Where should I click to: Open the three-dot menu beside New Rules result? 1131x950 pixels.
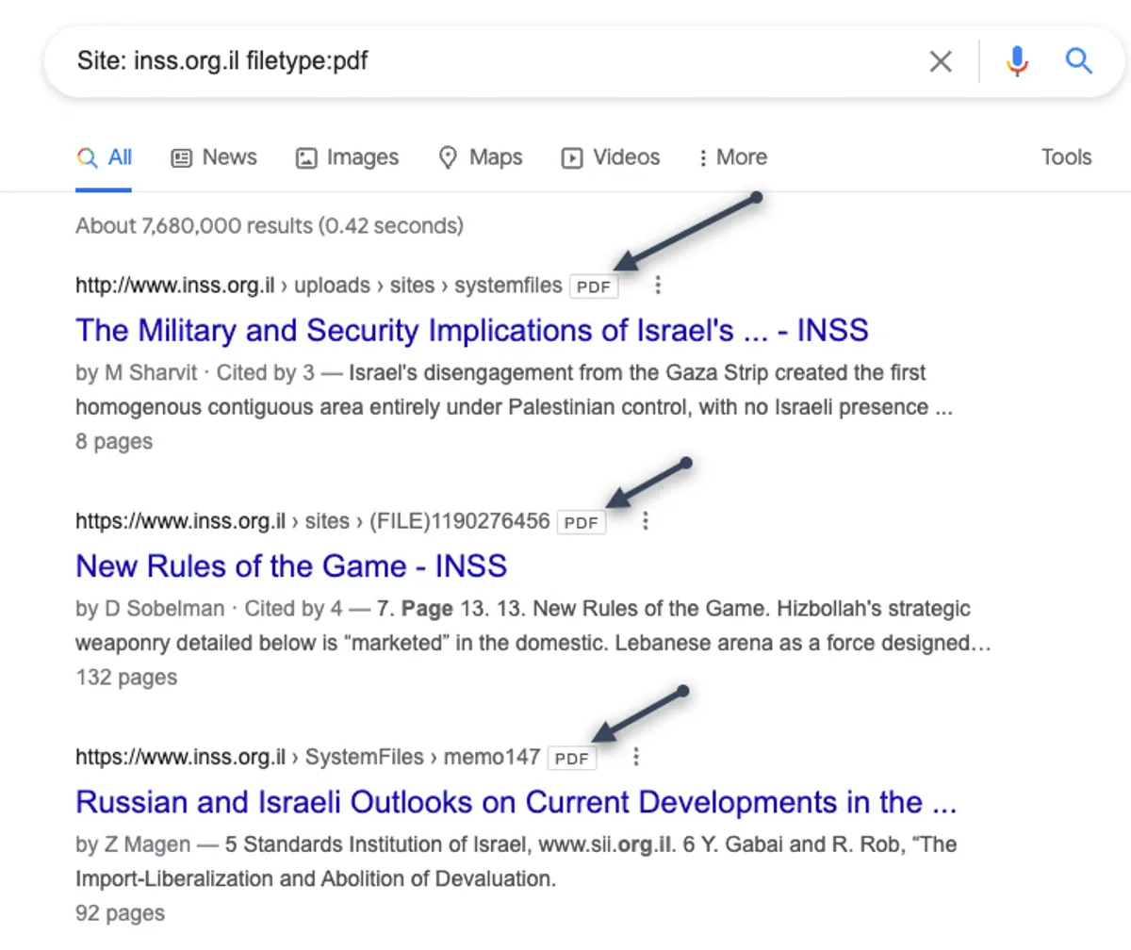(x=645, y=521)
